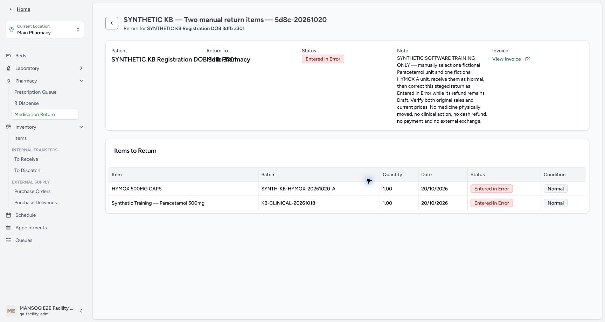Click the Entered in Error badge in HYMOX row
This screenshot has height=322, width=605.
tap(492, 189)
